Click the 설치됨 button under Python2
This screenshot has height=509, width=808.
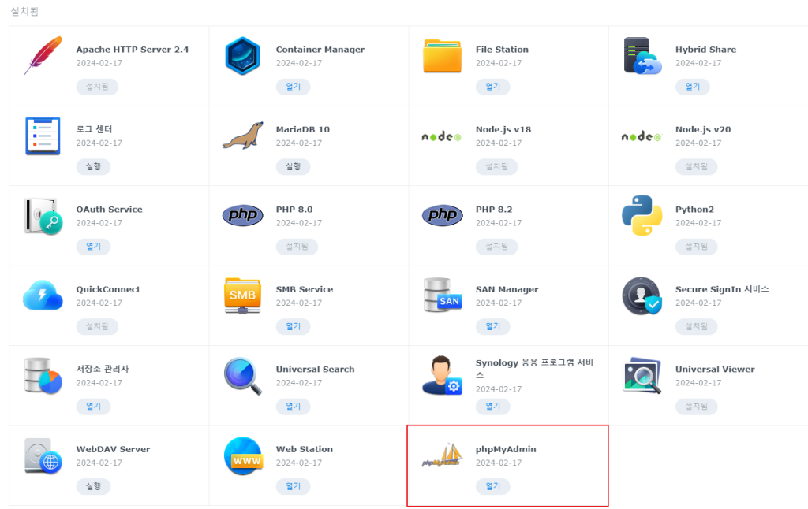696,247
